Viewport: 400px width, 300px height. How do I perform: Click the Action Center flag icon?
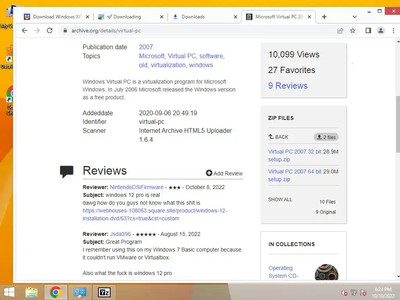[x=363, y=293]
